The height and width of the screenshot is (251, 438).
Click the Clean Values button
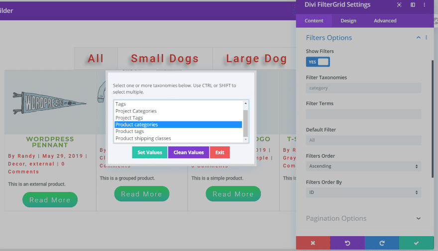pyautogui.click(x=189, y=152)
